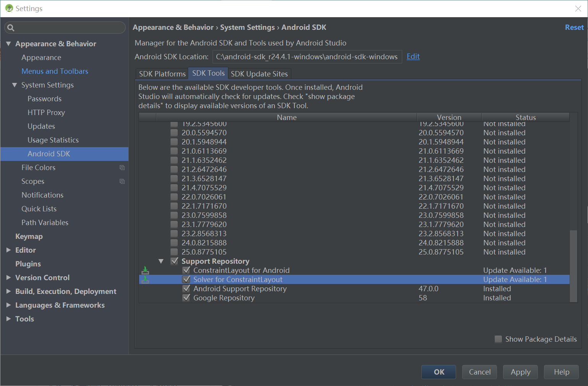Click the SDK tools list vertical scrollbar
Image resolution: width=588 pixels, height=386 pixels.
pos(573,266)
